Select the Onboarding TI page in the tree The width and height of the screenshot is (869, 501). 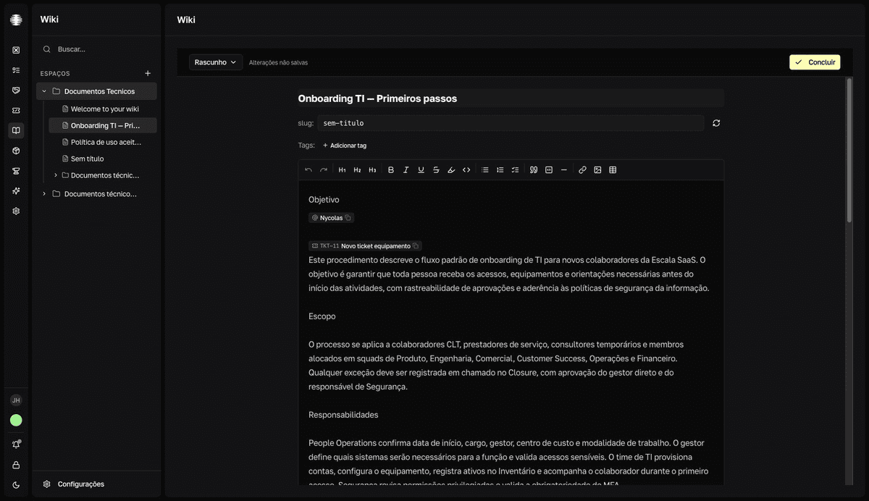click(x=103, y=125)
